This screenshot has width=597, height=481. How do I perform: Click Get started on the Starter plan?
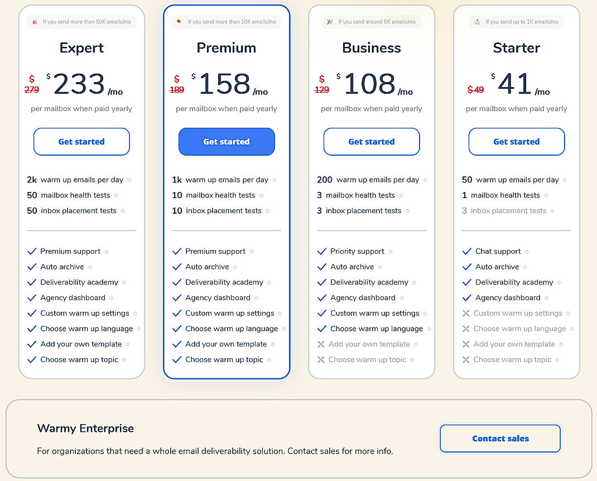pyautogui.click(x=516, y=142)
